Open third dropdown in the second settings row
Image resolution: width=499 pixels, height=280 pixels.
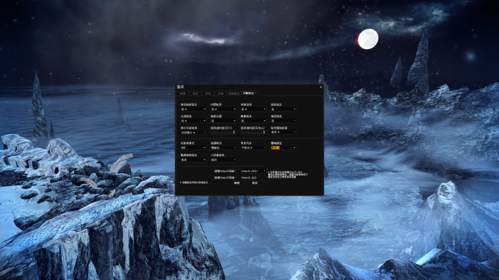[254, 121]
